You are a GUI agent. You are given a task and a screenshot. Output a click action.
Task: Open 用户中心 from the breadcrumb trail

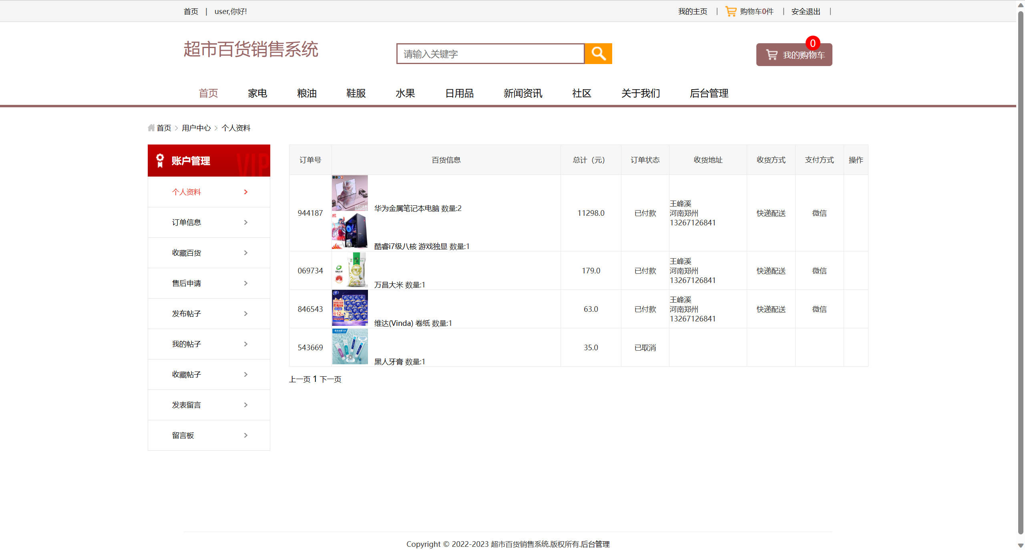[196, 127]
